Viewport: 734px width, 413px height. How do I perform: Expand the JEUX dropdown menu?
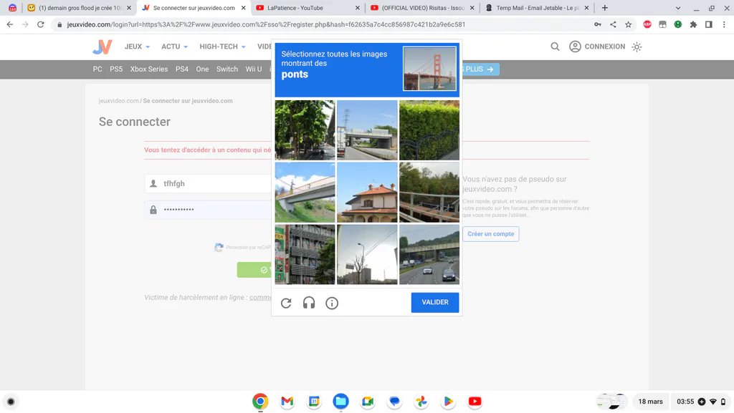137,47
